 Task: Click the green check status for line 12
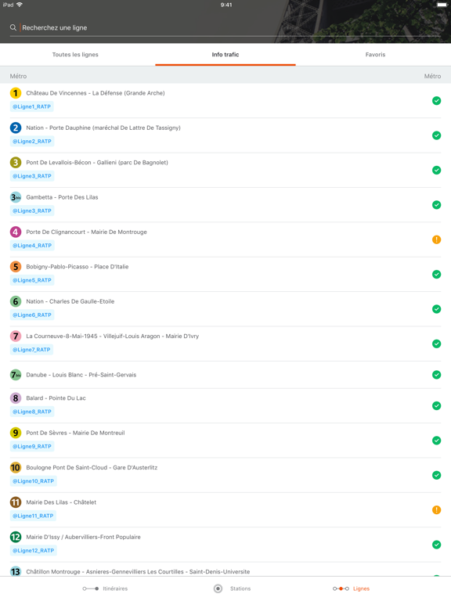[436, 545]
